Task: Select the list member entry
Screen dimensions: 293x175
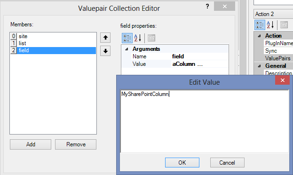Action: click(x=53, y=43)
